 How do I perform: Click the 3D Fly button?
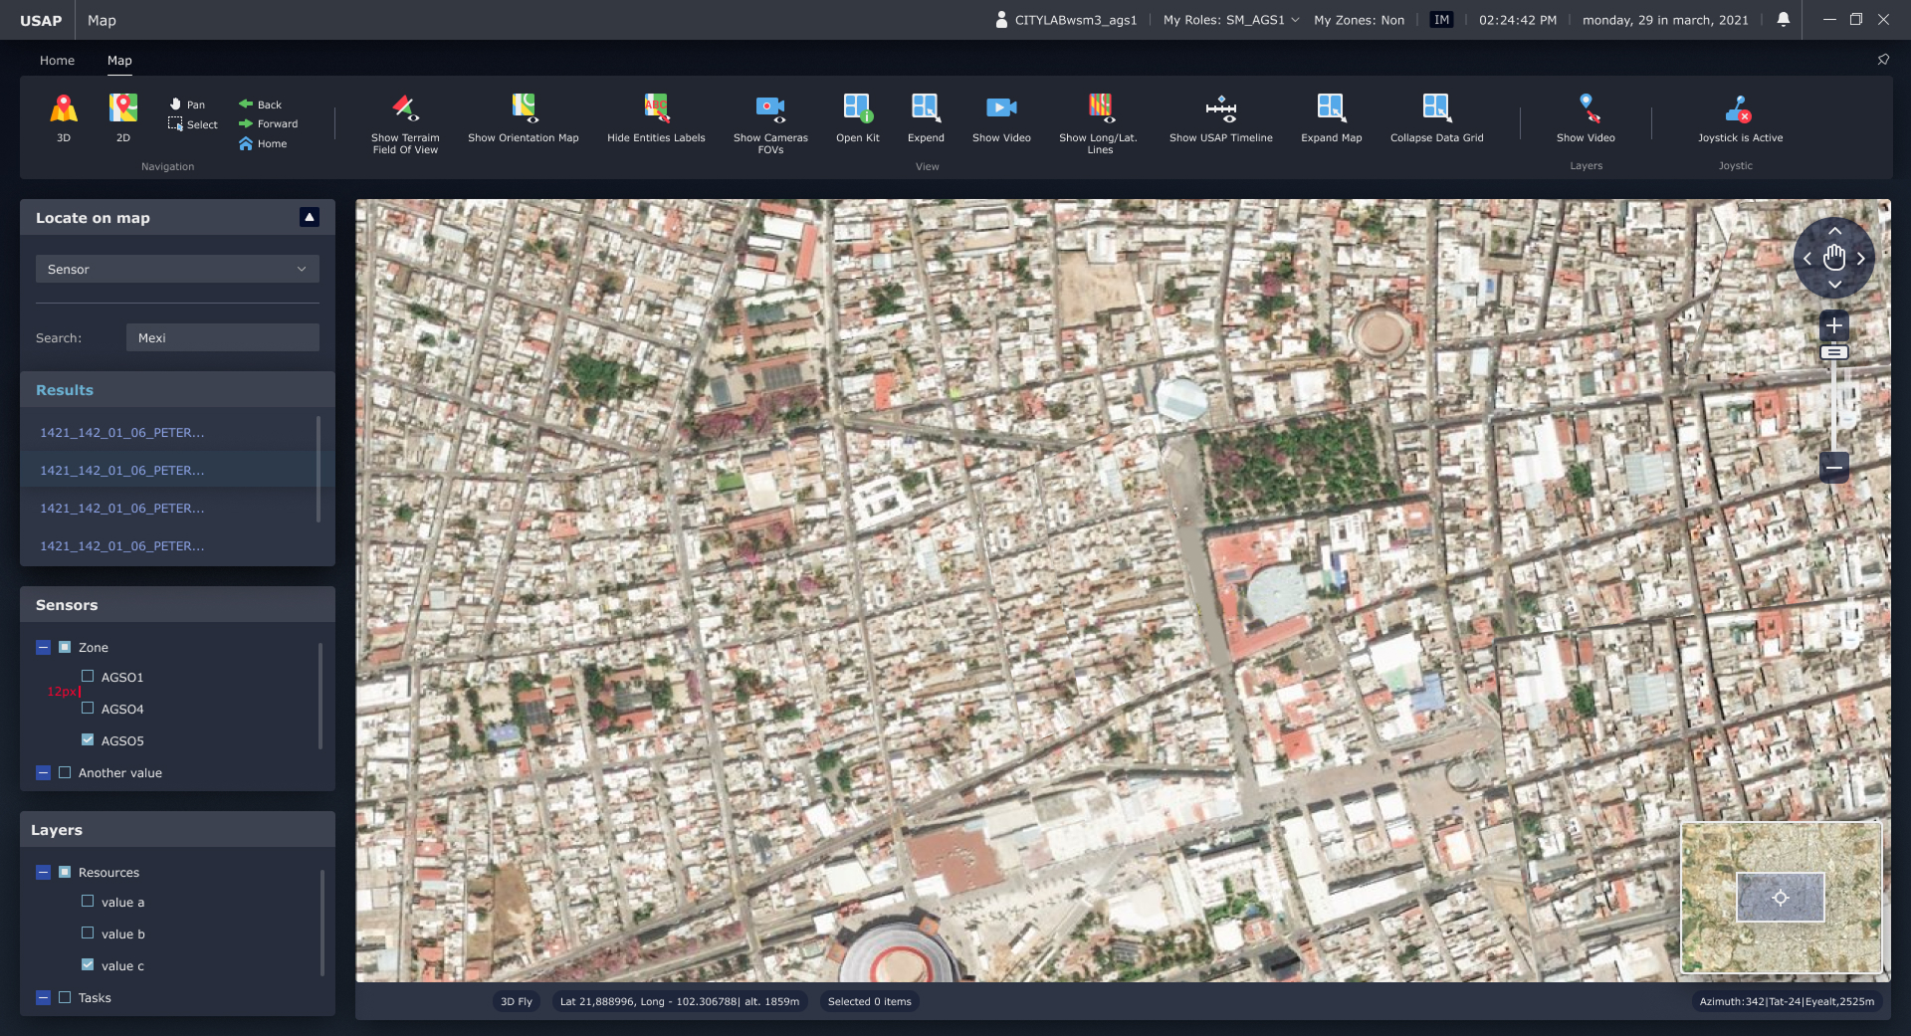516,1002
